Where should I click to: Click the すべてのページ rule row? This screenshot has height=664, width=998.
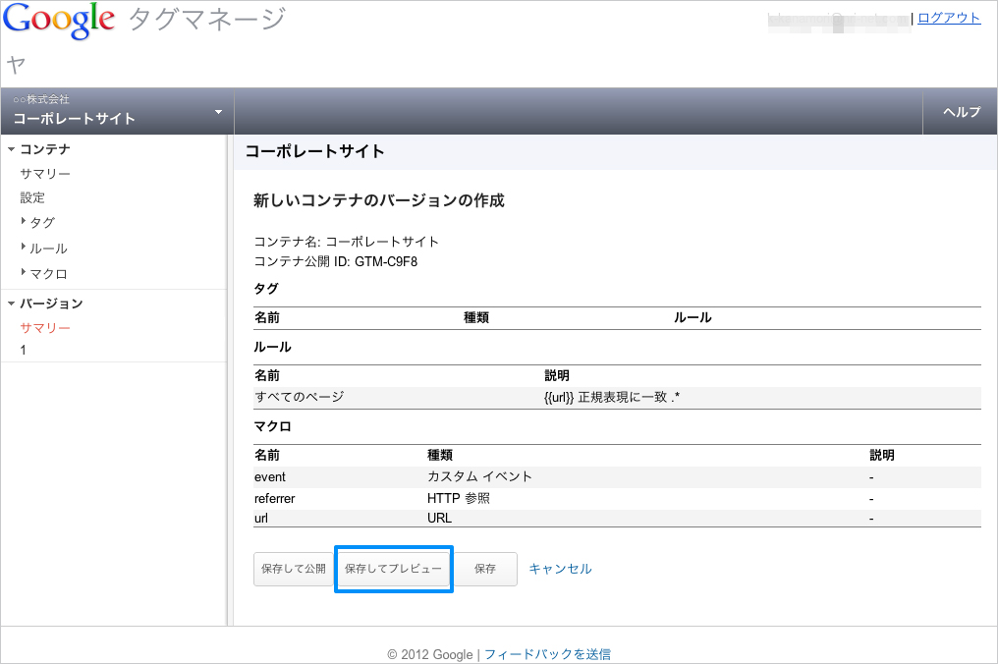click(x=300, y=397)
